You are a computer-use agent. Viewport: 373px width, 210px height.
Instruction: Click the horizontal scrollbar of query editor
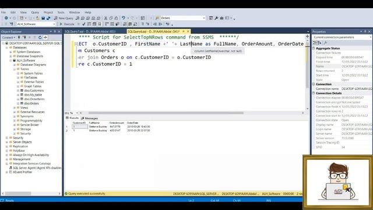tap(166, 113)
